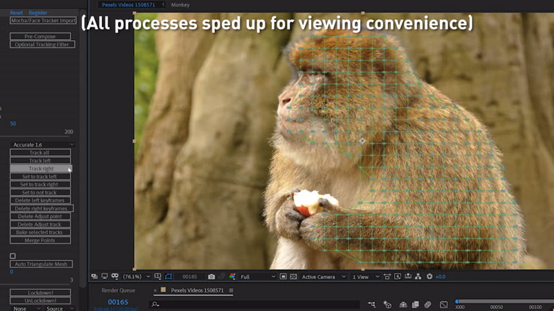554x311 pixels.
Task: Click the blue 50 slider value
Action: coord(13,124)
